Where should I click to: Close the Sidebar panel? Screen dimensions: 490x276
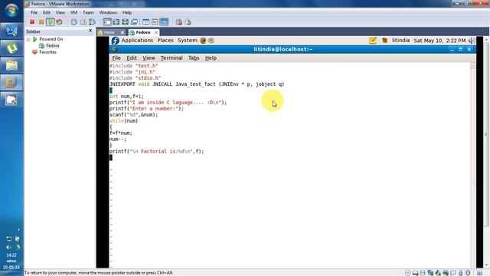90,31
